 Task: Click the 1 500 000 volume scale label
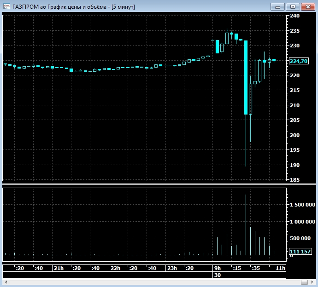click(302, 204)
